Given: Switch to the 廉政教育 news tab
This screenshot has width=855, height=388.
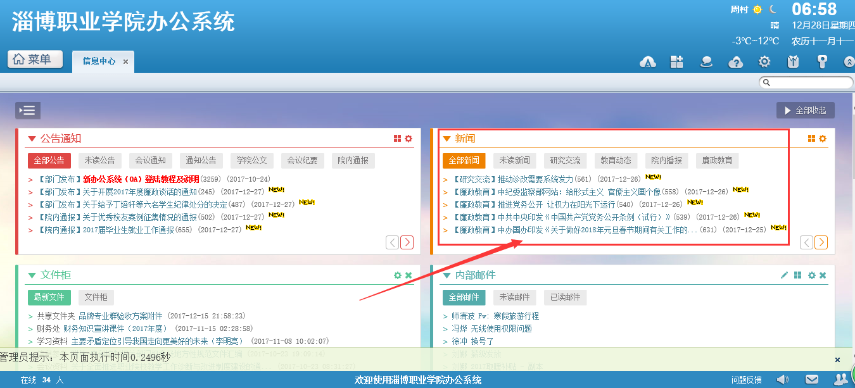Looking at the screenshot, I should [x=717, y=161].
